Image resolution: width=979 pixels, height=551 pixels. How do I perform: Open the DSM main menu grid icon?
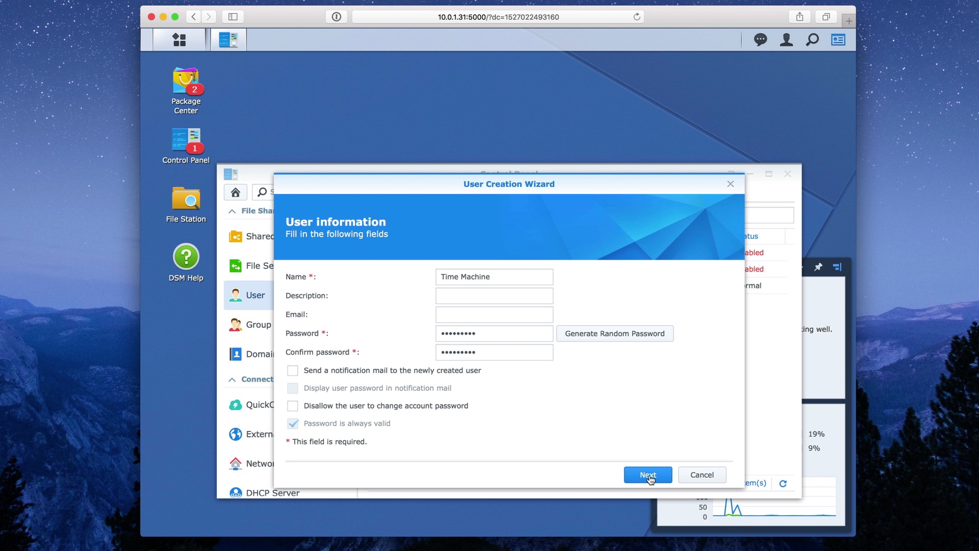tap(178, 39)
